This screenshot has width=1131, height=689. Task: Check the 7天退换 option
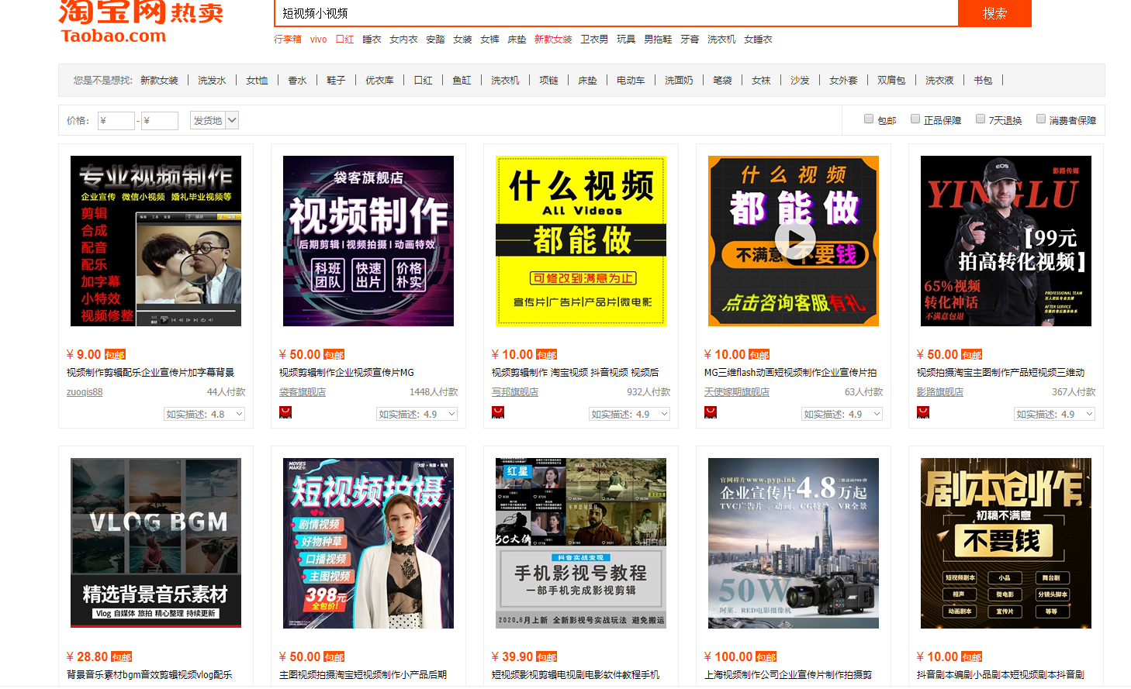[981, 119]
